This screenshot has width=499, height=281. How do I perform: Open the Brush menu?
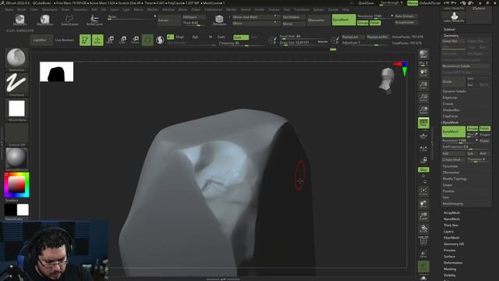tap(22, 9)
